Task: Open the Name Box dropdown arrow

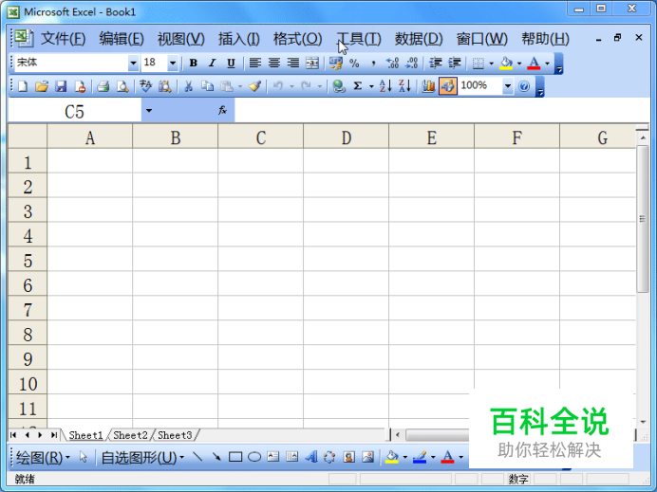Action: [x=149, y=111]
